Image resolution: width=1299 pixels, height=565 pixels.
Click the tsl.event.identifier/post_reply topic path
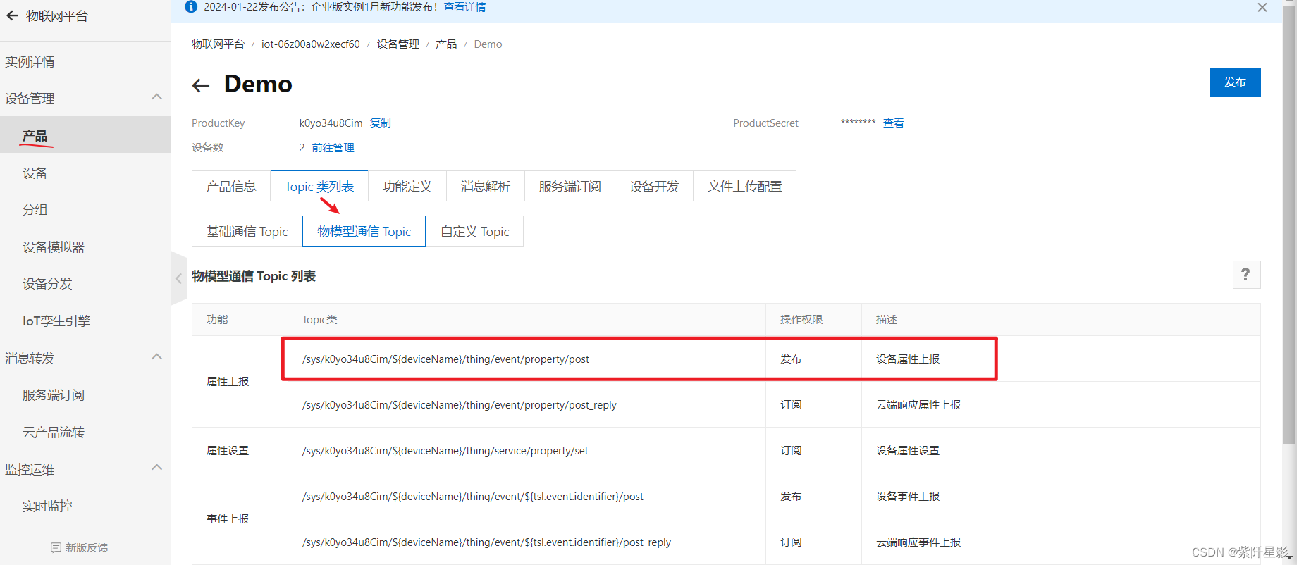(486, 542)
